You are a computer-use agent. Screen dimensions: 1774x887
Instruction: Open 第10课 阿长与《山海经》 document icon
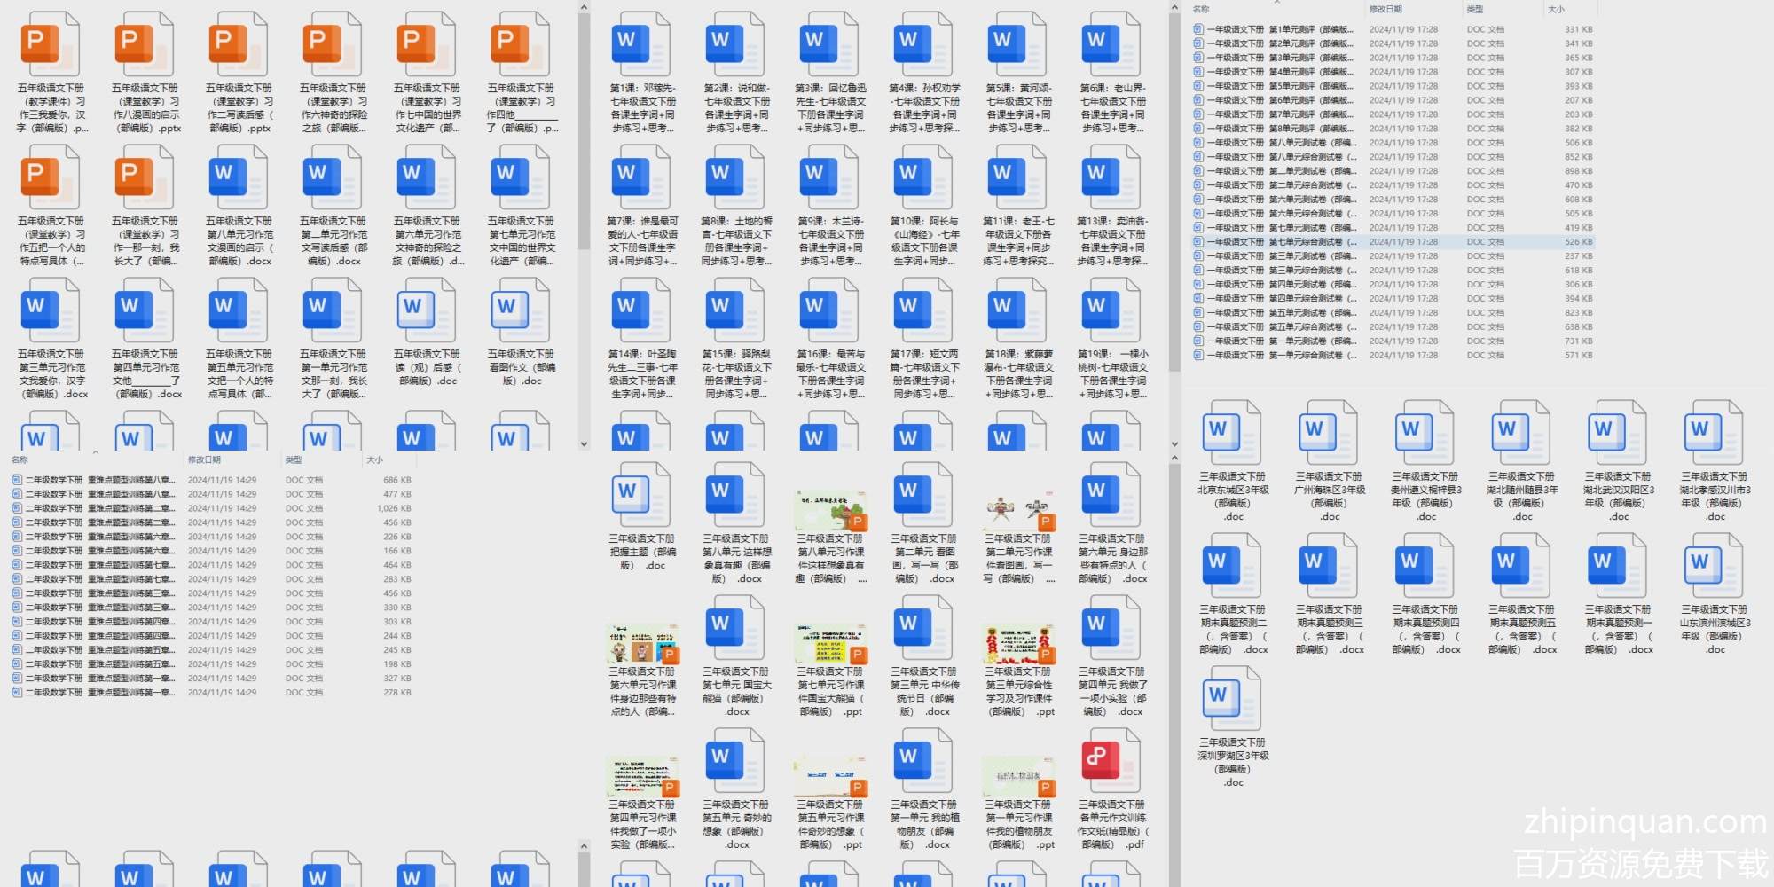click(923, 177)
